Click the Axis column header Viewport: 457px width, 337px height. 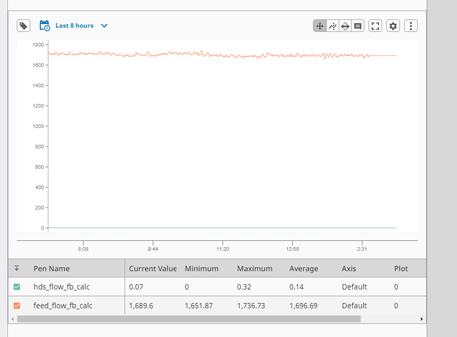349,269
